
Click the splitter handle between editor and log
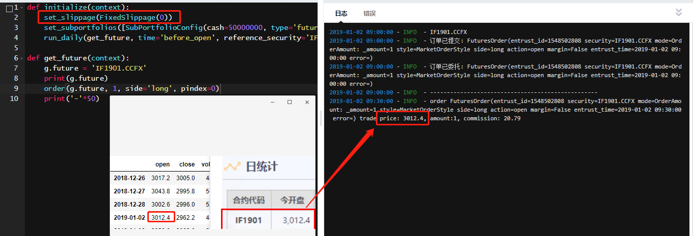coord(321,118)
